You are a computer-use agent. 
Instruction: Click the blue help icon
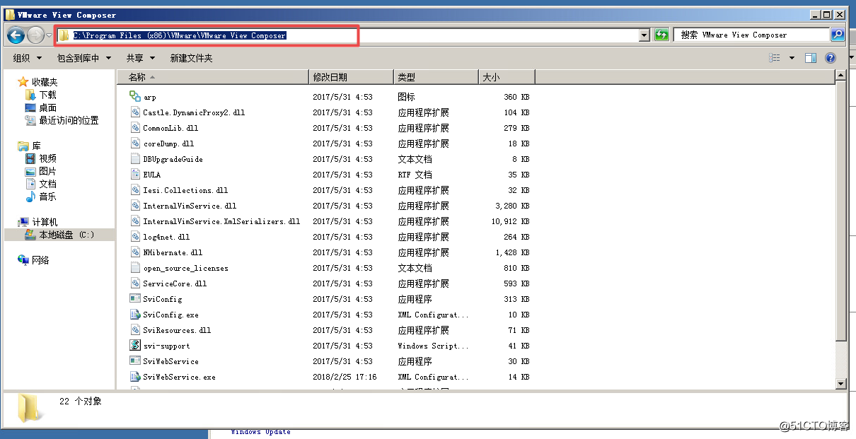tap(831, 58)
